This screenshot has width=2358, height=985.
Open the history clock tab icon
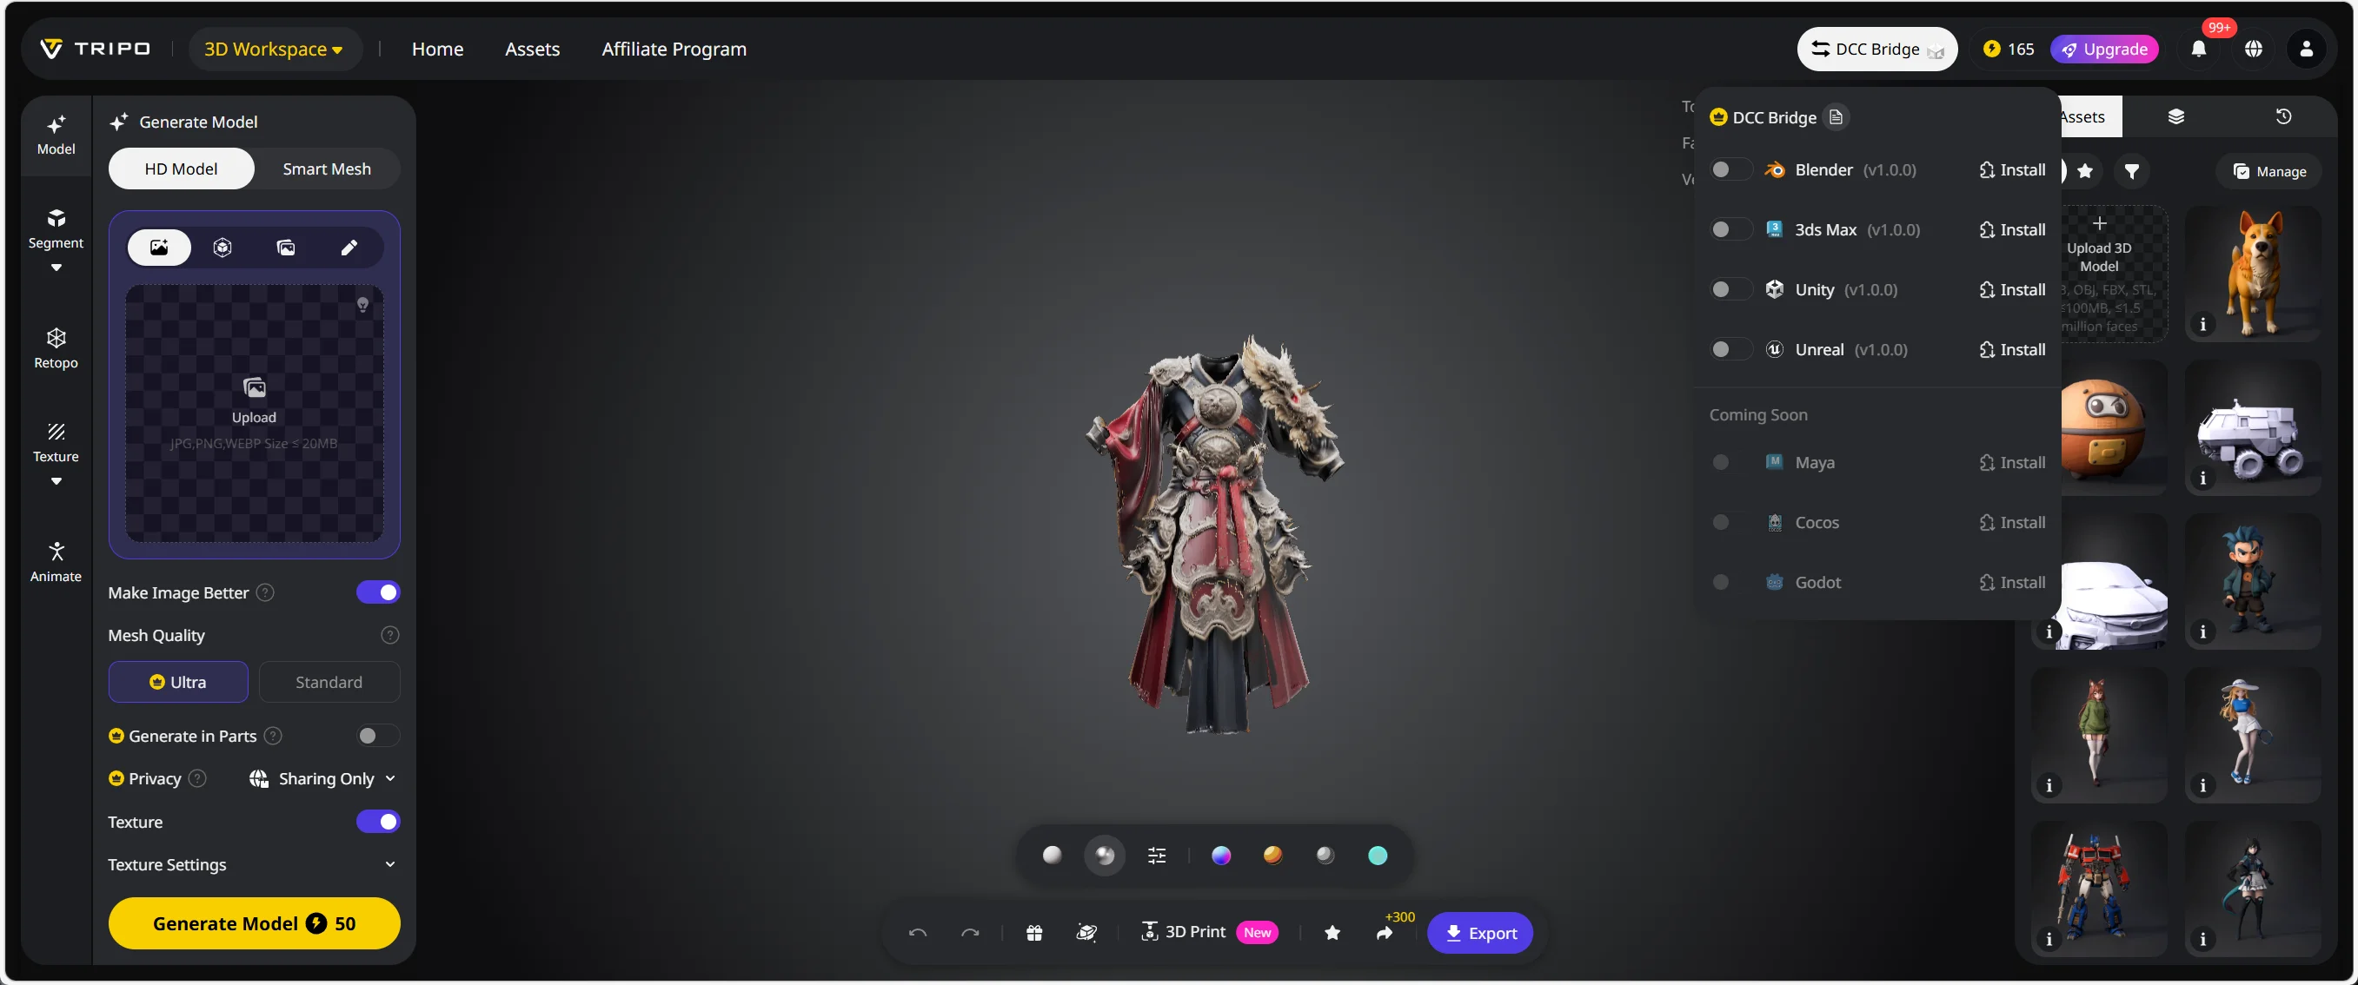point(2283,116)
